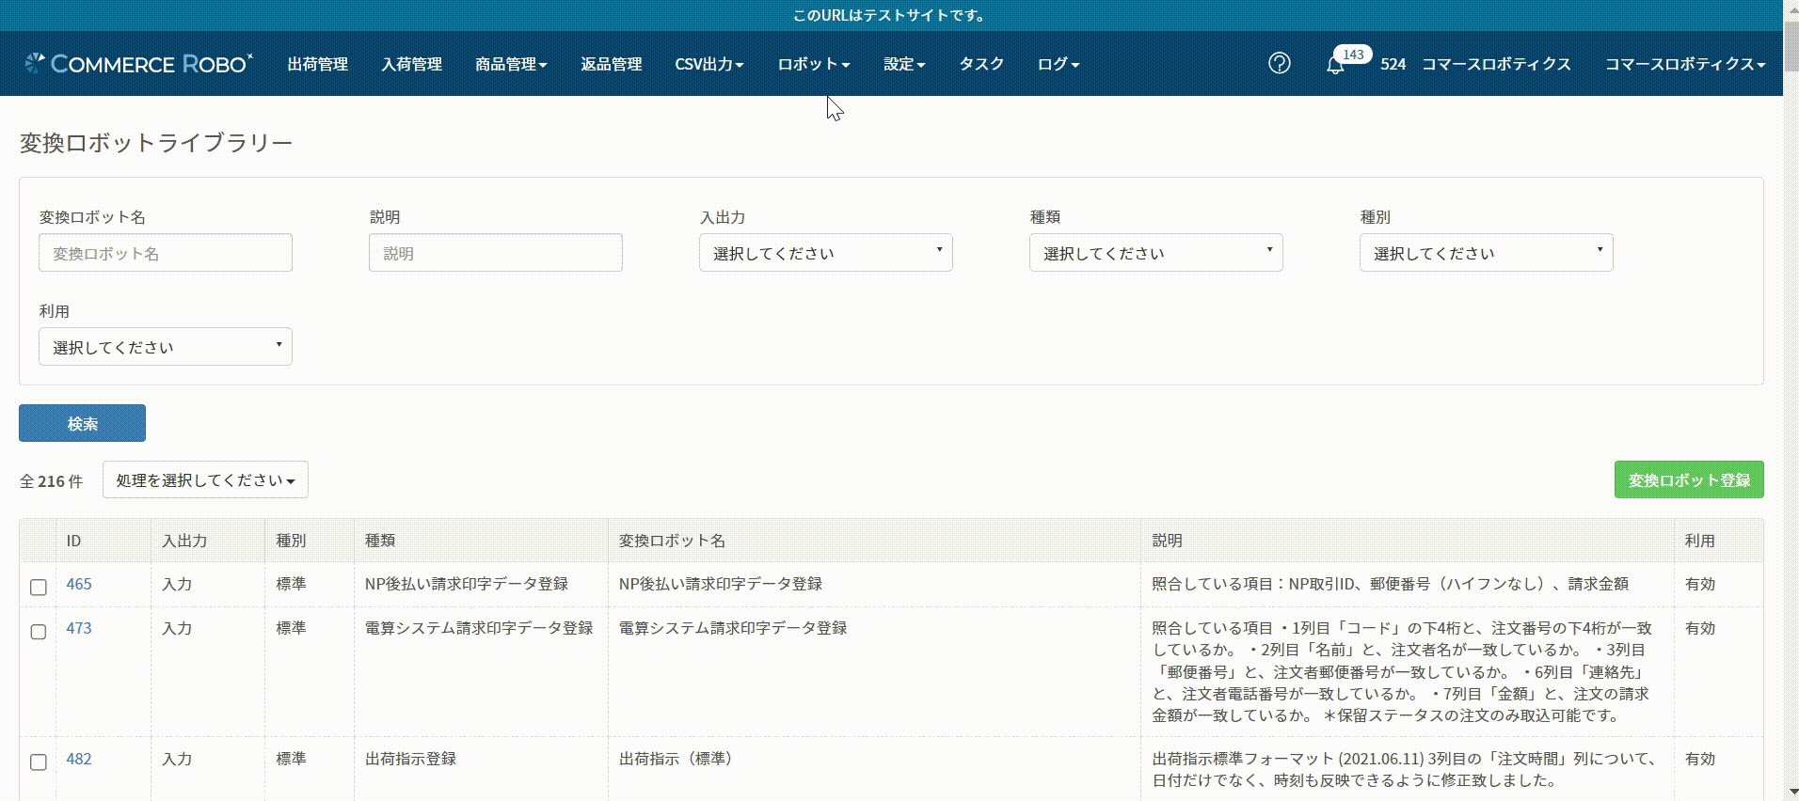Go to 入荷管理 in the navigation bar
The image size is (1799, 801).
click(x=411, y=64)
